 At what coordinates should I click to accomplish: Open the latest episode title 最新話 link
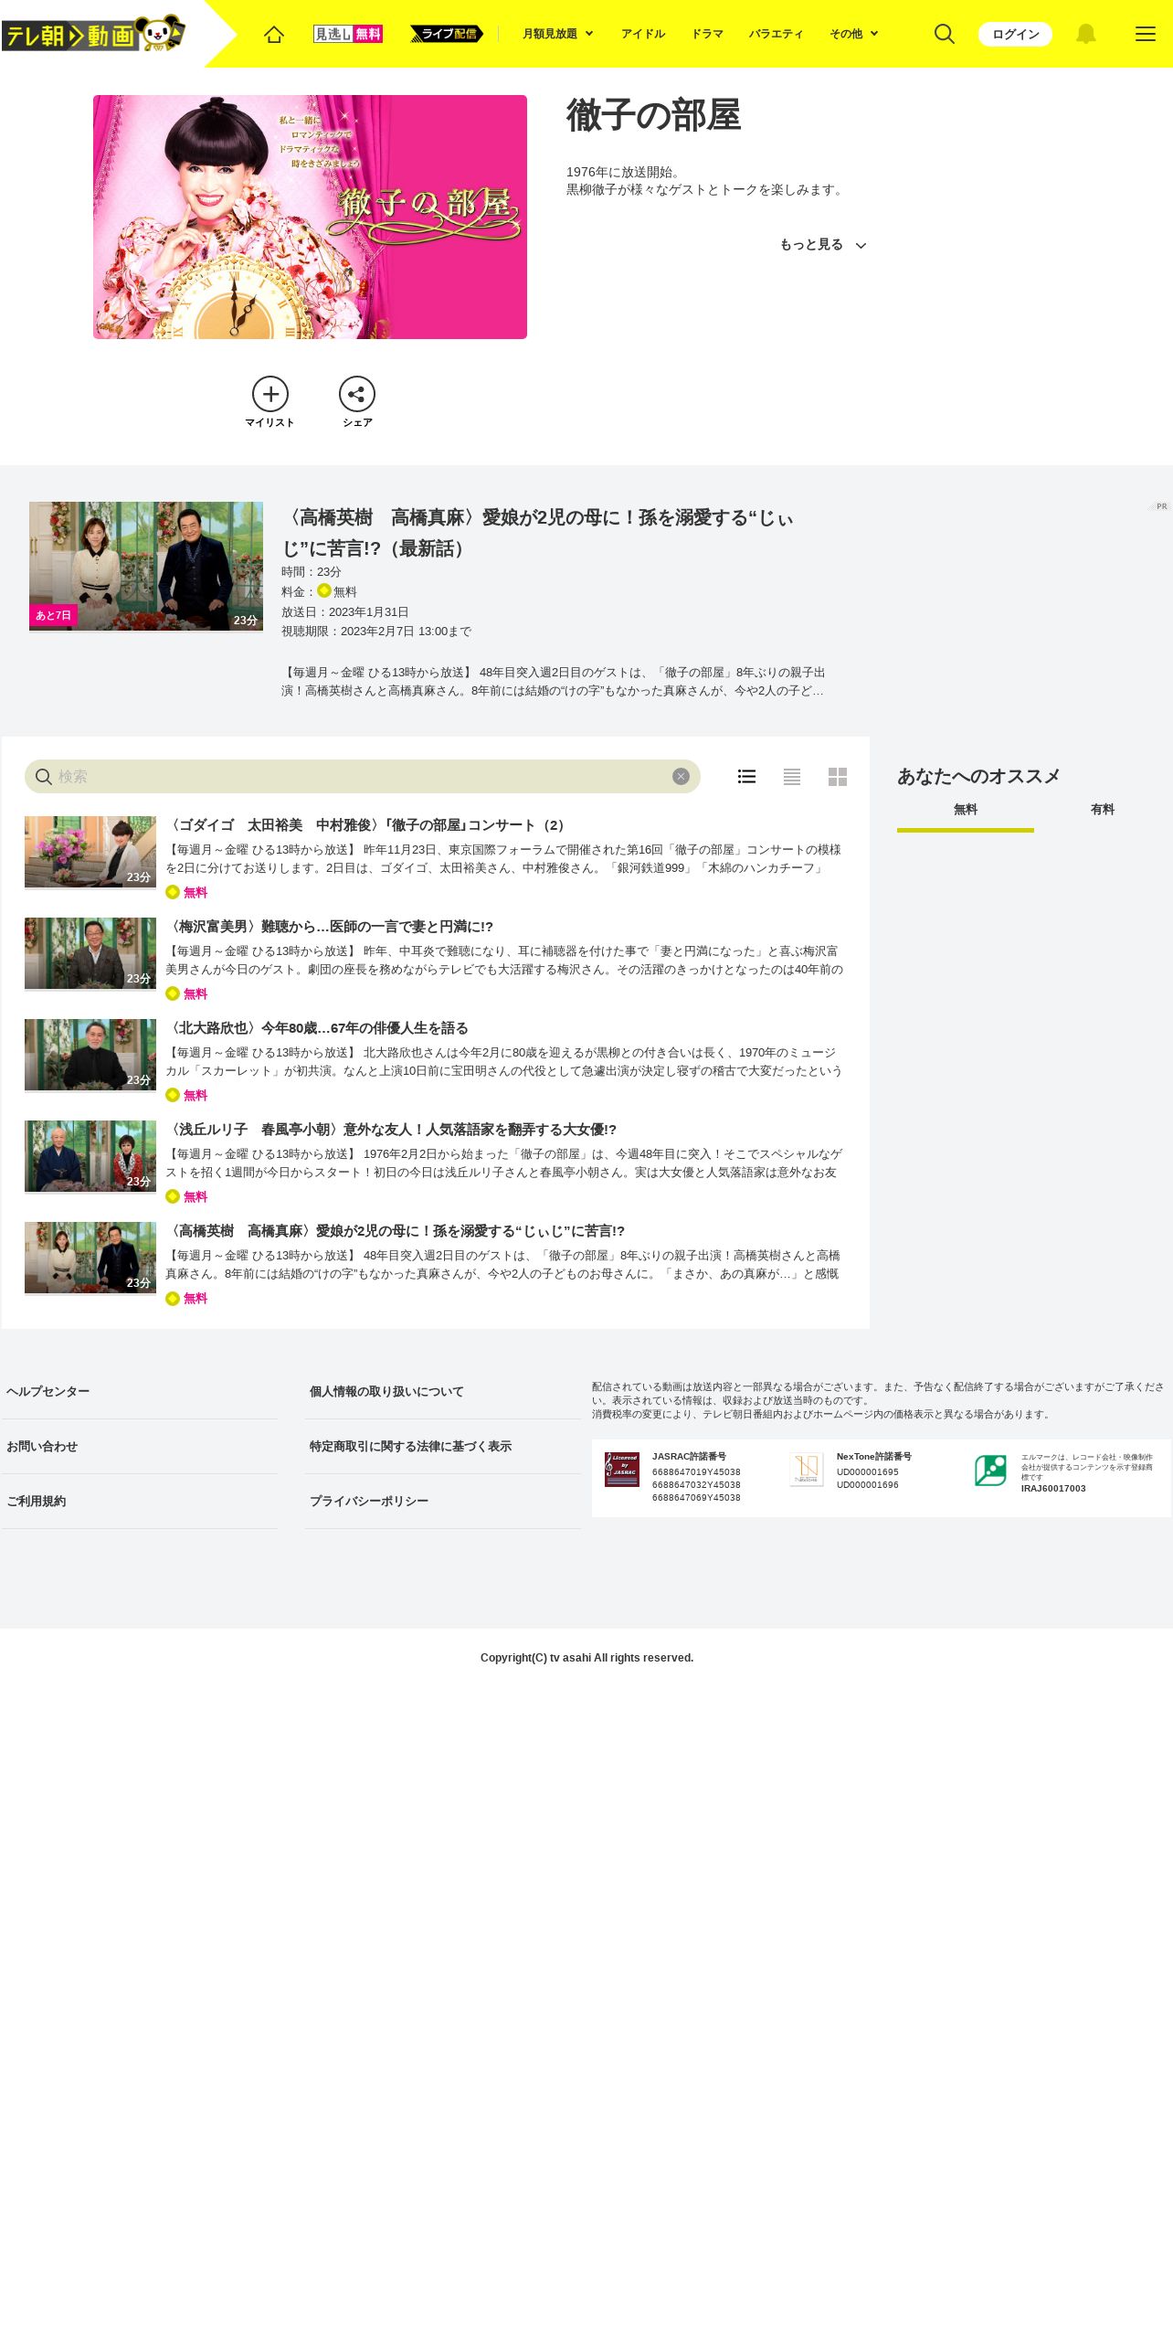(x=537, y=533)
